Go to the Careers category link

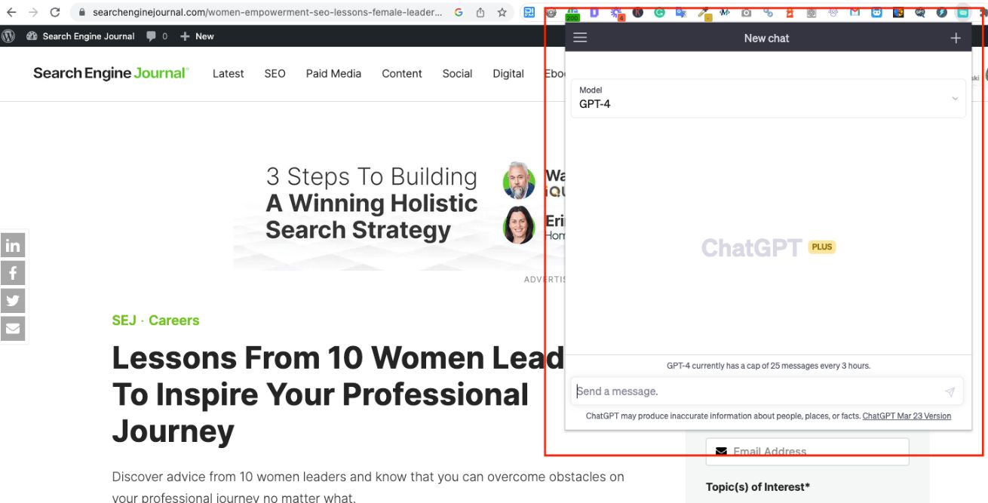(173, 321)
